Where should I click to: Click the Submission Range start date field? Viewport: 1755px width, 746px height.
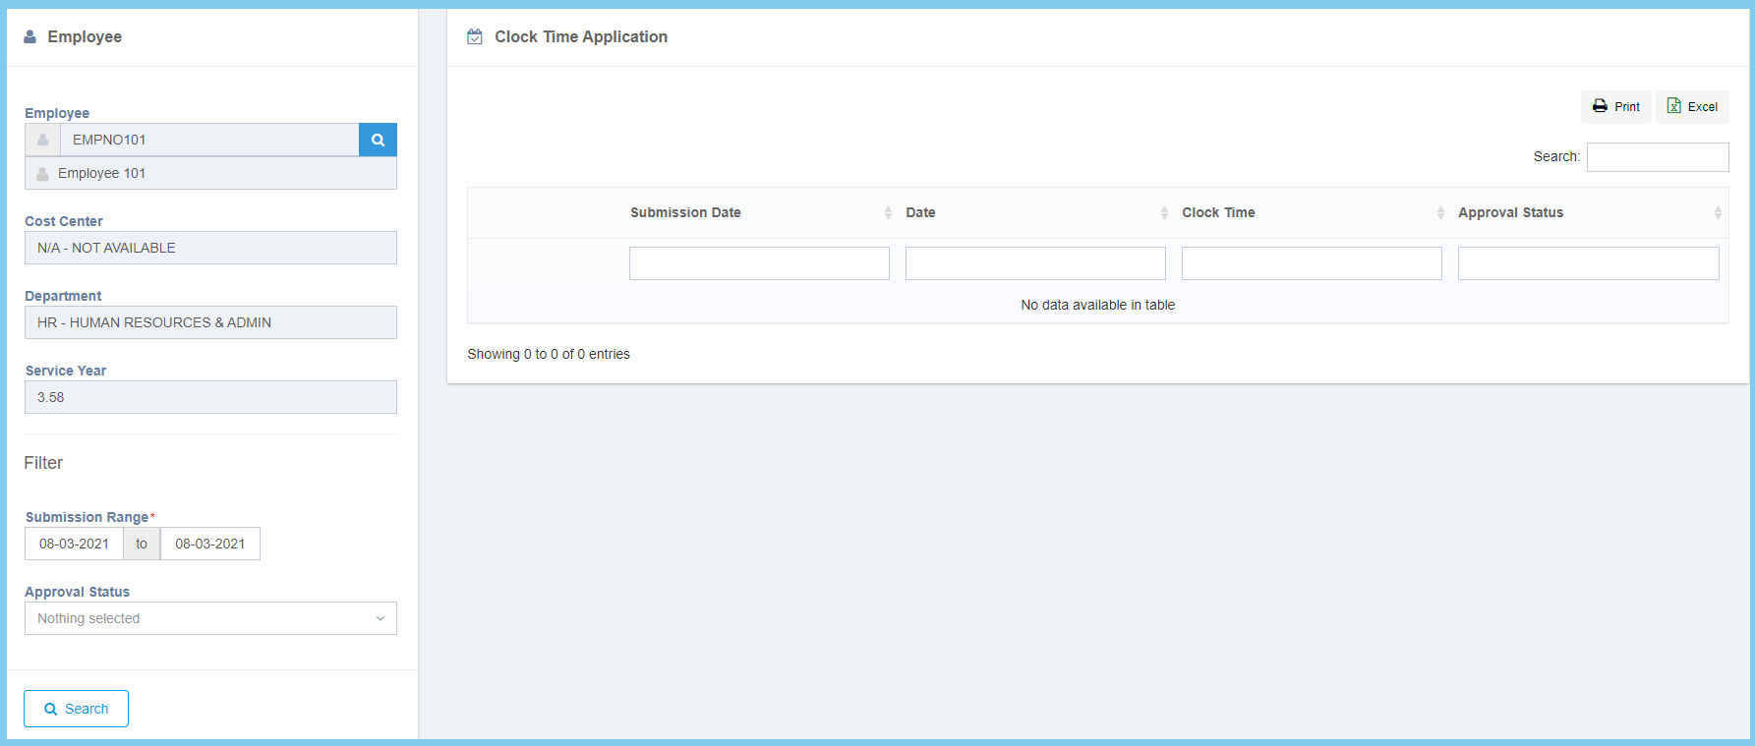click(74, 544)
